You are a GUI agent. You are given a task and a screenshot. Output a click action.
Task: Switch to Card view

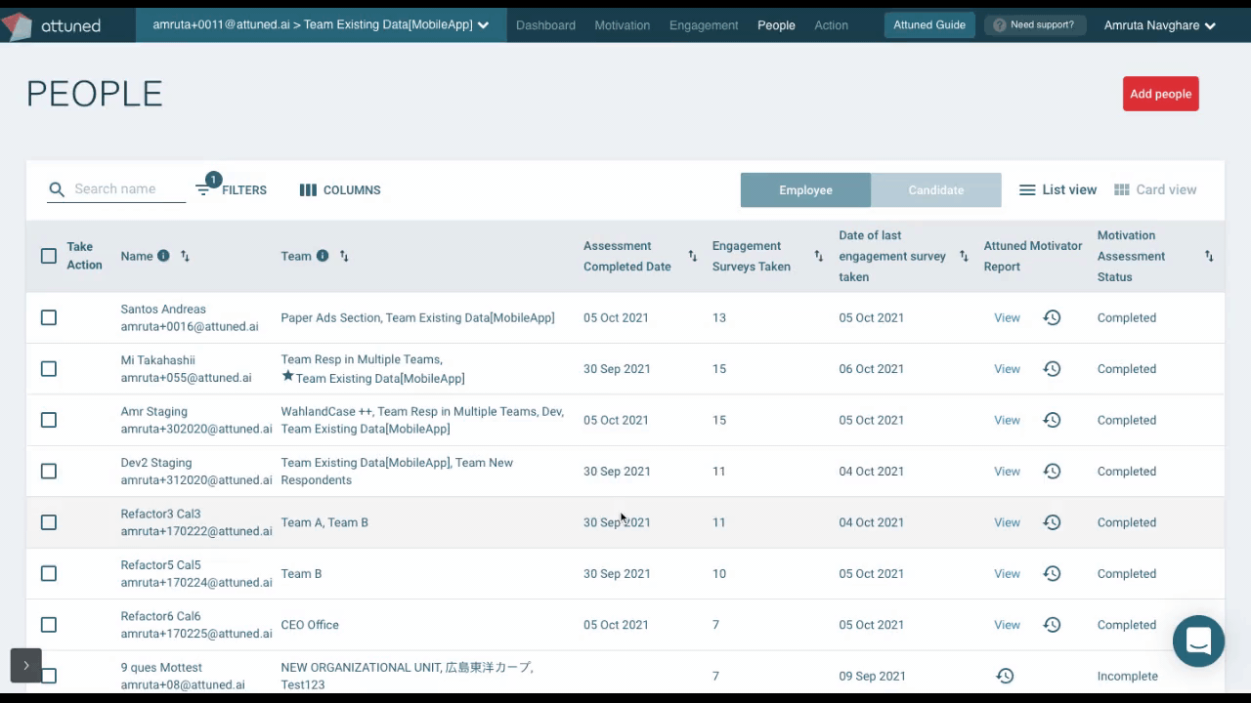[x=1155, y=190]
